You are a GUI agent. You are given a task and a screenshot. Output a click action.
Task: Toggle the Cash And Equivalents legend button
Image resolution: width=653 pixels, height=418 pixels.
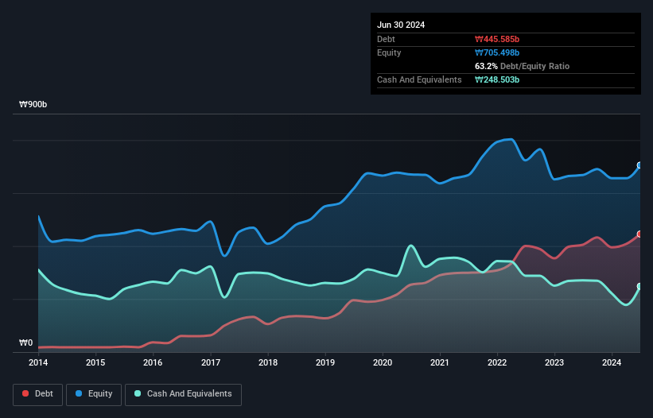click(183, 394)
